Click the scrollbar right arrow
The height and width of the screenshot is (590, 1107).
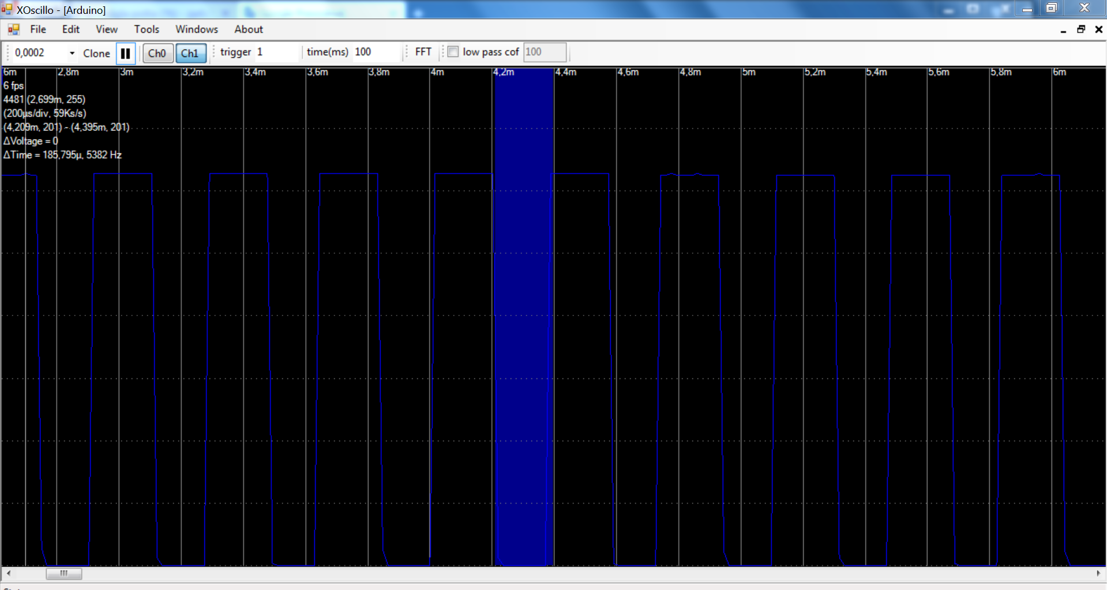(x=1098, y=573)
